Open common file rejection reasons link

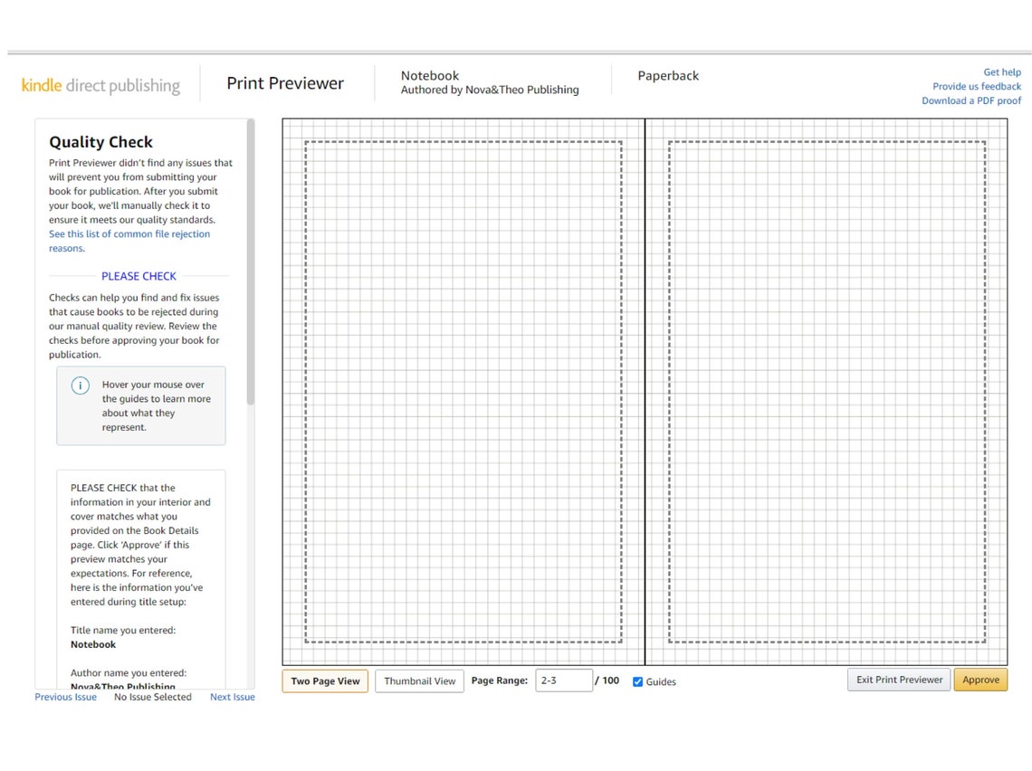coord(129,241)
